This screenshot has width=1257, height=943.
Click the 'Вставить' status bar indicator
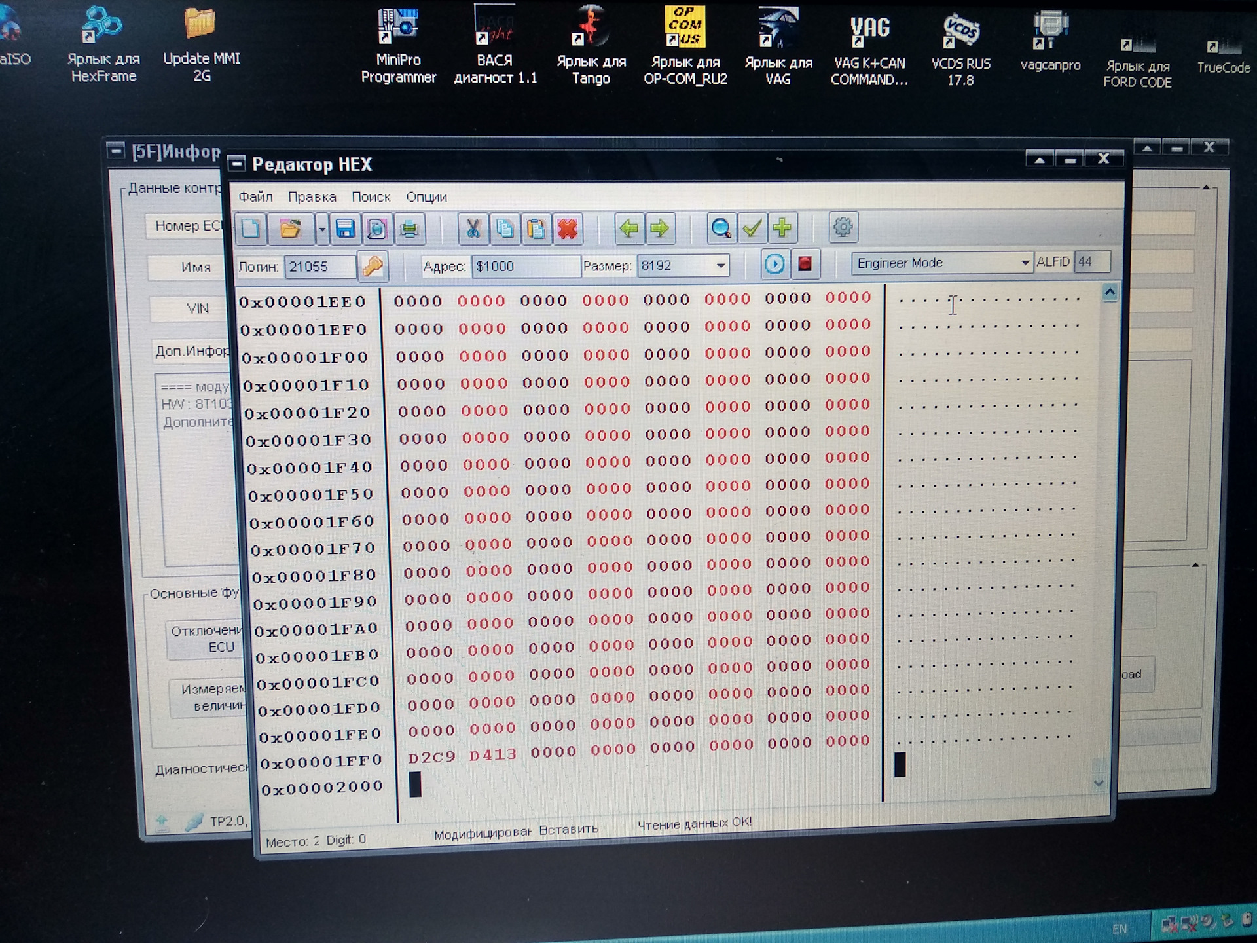[x=569, y=829]
